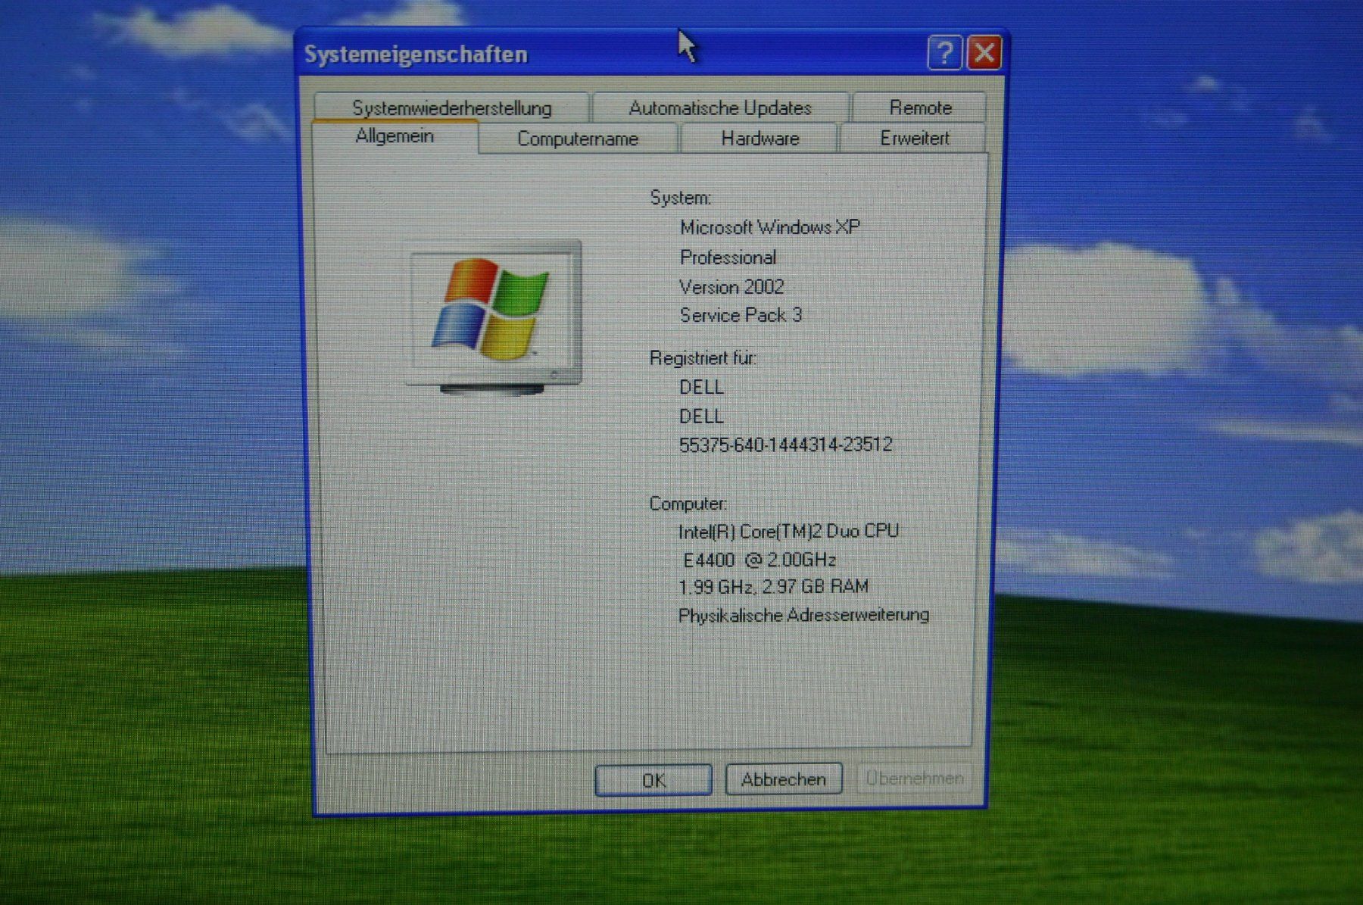The image size is (1363, 905).
Task: Select the Allgemein tab
Action: pos(395,136)
